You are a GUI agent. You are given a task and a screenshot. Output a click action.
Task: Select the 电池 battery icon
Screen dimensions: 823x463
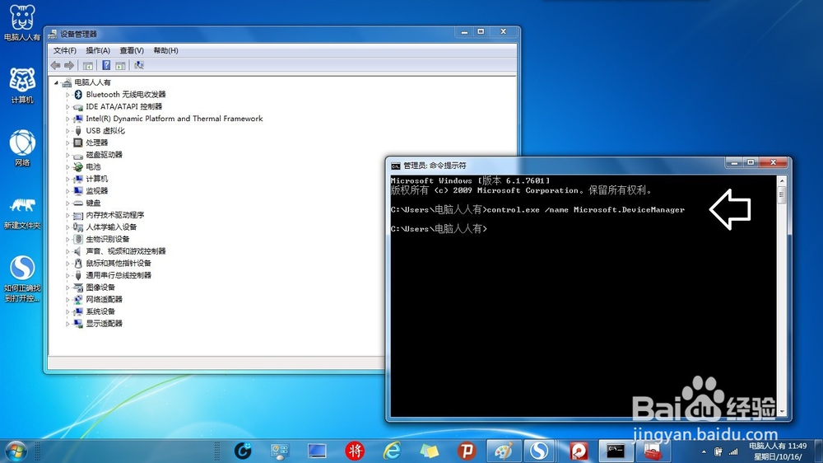pos(78,166)
